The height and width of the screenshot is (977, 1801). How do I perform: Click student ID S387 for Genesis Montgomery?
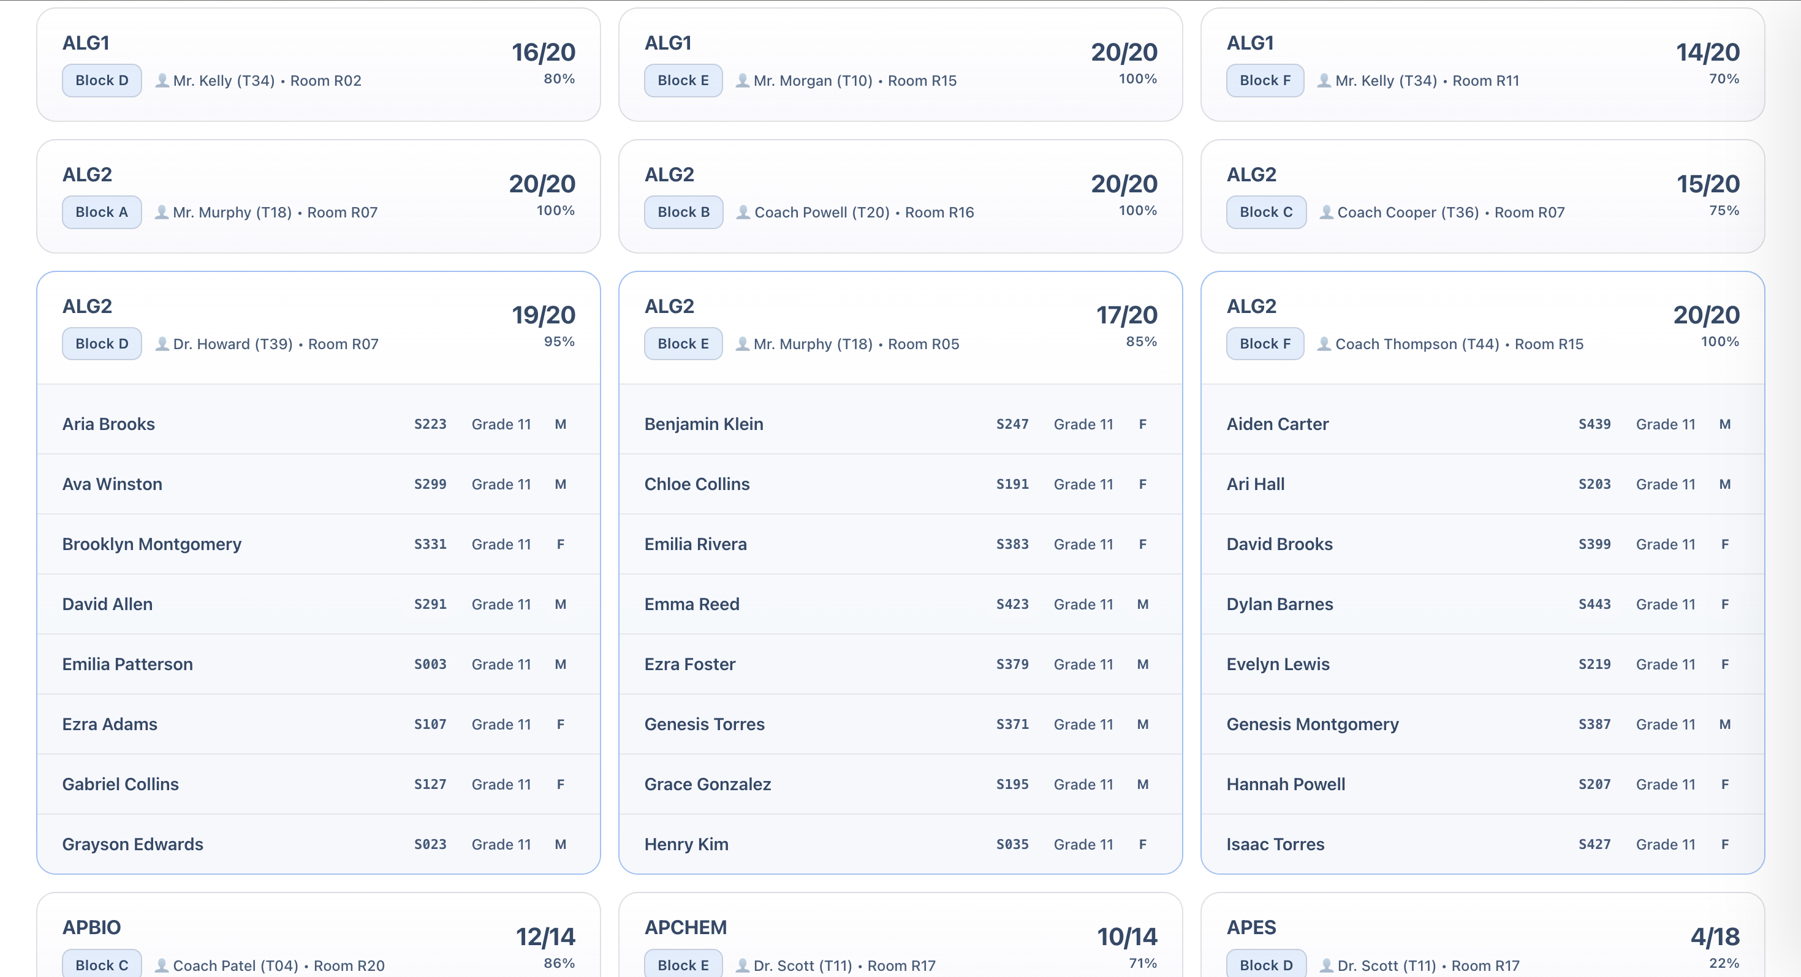1594,725
